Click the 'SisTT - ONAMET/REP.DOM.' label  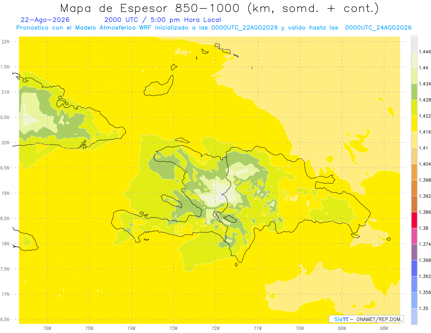(366, 319)
